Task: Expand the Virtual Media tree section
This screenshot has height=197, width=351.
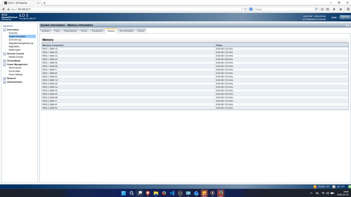Action: [x=4, y=61]
